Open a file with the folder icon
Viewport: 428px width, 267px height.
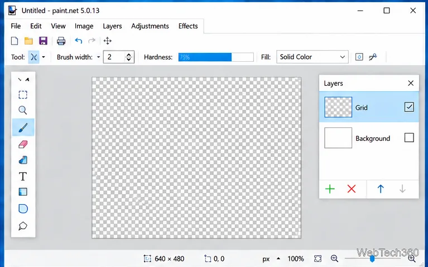[28, 41]
